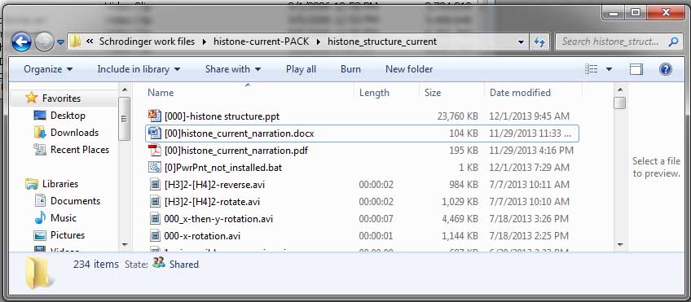Go back with the blue Back arrow
This screenshot has height=302, width=691.
21,42
